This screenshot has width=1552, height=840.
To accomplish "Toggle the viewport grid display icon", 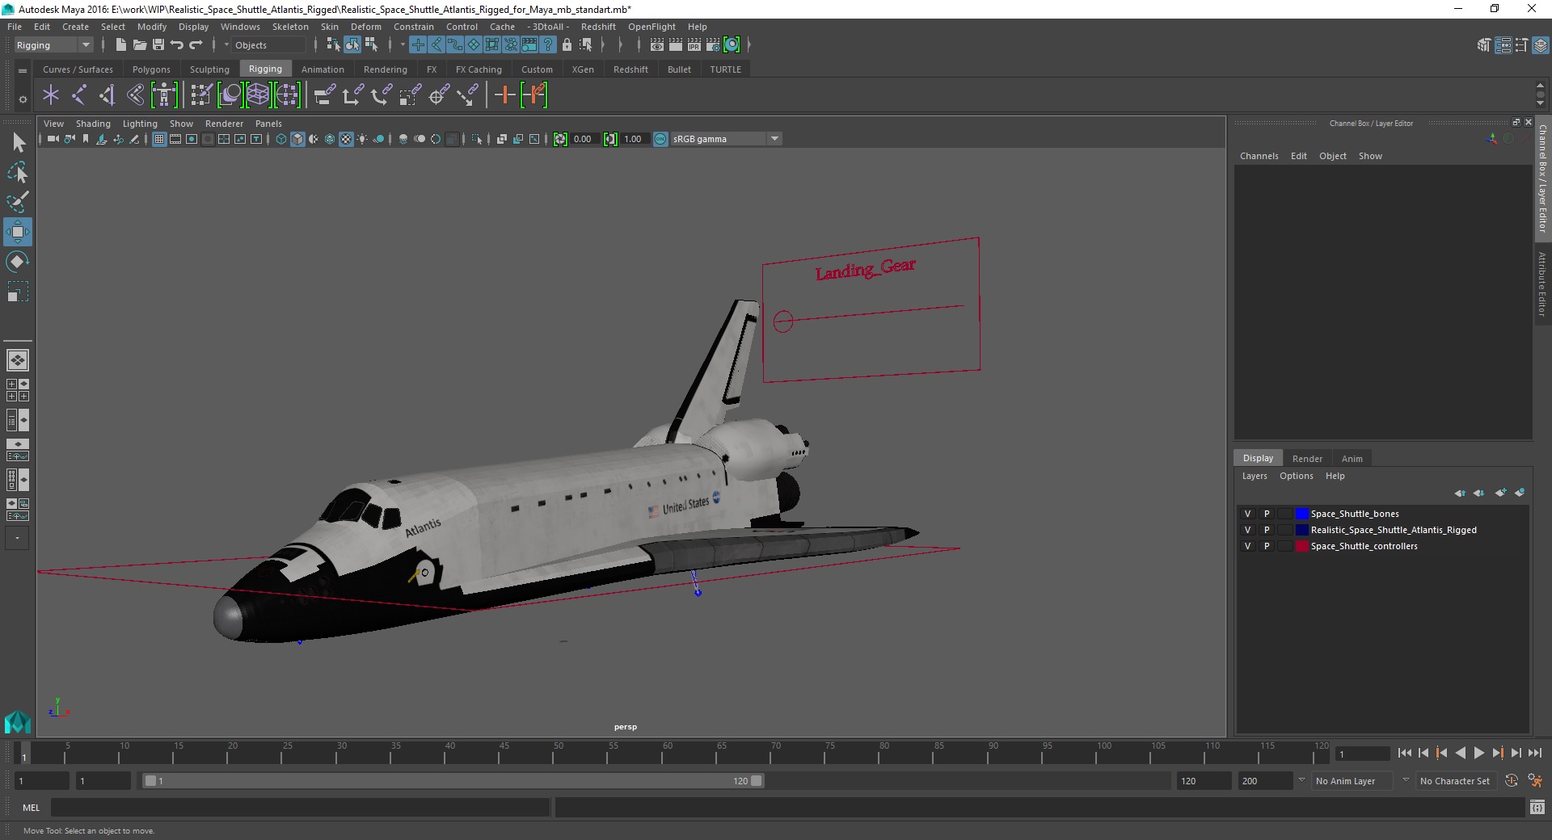I will pyautogui.click(x=159, y=139).
